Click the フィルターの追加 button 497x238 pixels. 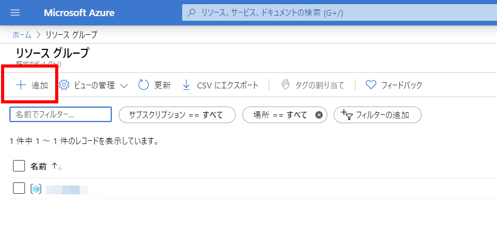tap(377, 115)
